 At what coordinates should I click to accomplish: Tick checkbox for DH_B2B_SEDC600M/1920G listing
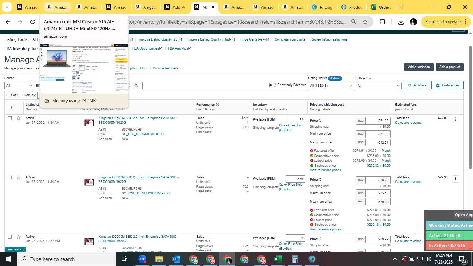pos(10,118)
